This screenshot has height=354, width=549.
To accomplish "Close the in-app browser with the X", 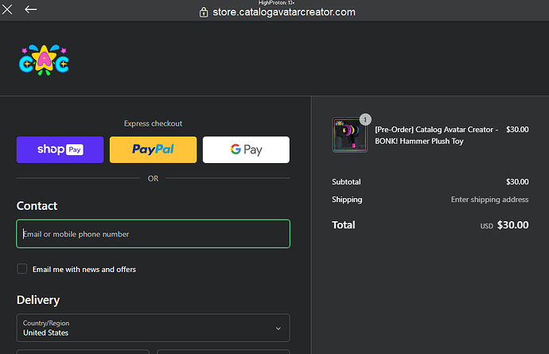I will coord(7,10).
